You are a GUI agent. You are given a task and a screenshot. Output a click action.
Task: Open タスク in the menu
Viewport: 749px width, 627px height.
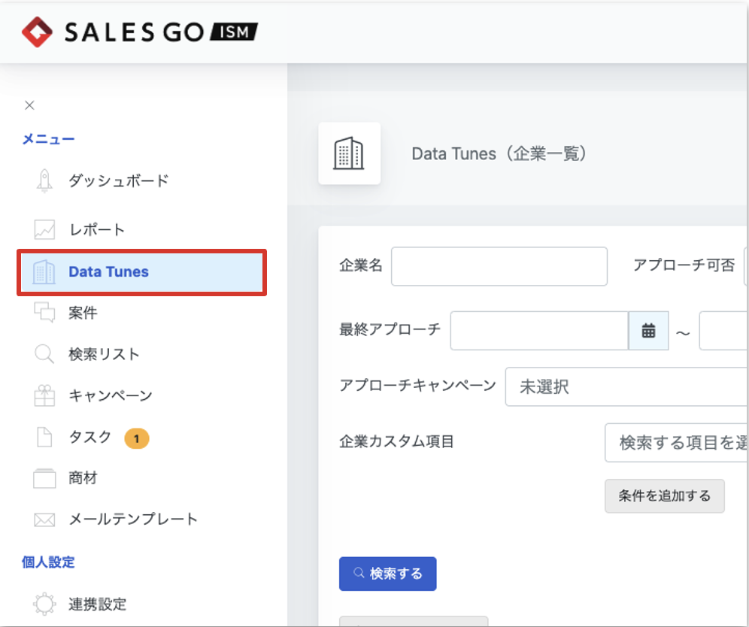89,437
